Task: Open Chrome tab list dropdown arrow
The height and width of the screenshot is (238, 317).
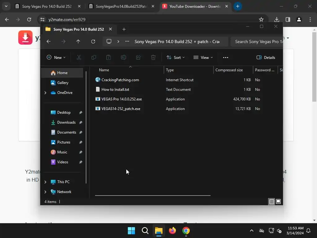Action: (x=6, y=6)
